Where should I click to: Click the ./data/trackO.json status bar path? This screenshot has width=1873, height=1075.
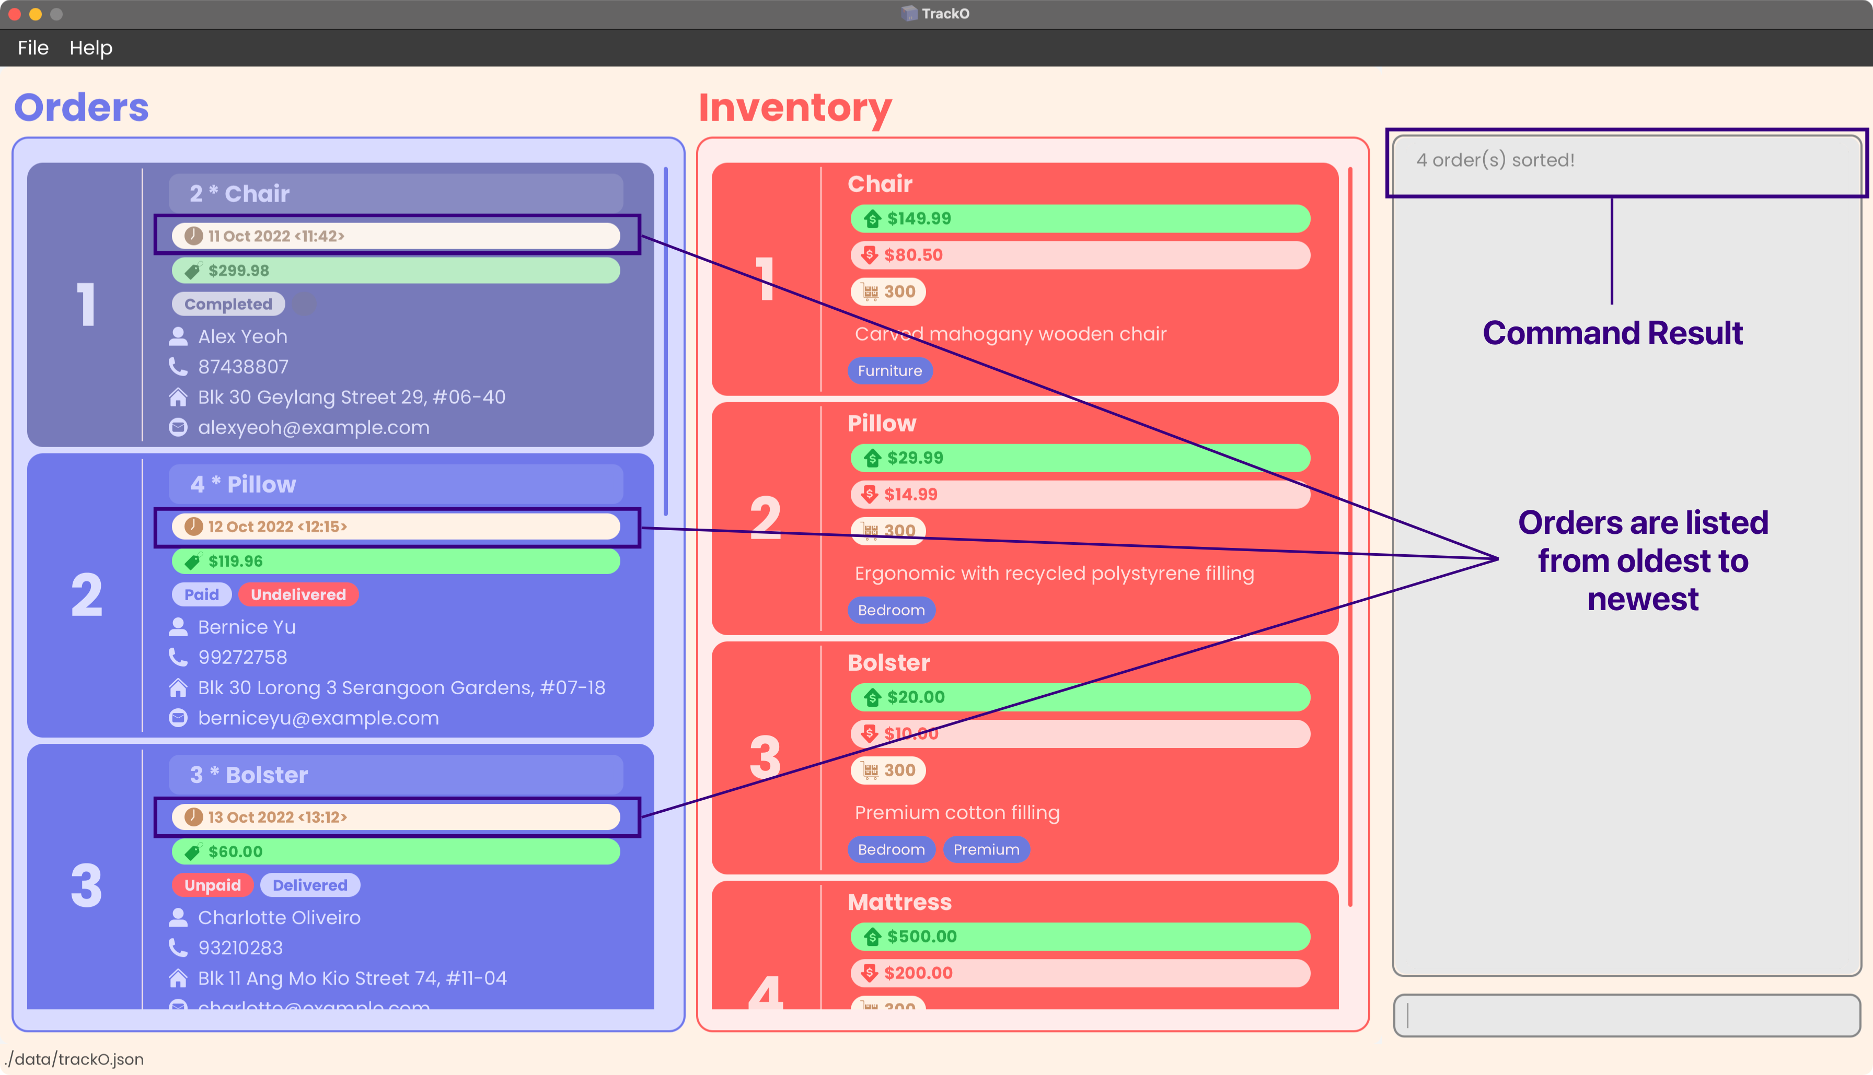(74, 1059)
